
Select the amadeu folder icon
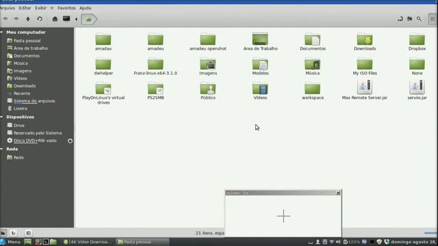[155, 40]
